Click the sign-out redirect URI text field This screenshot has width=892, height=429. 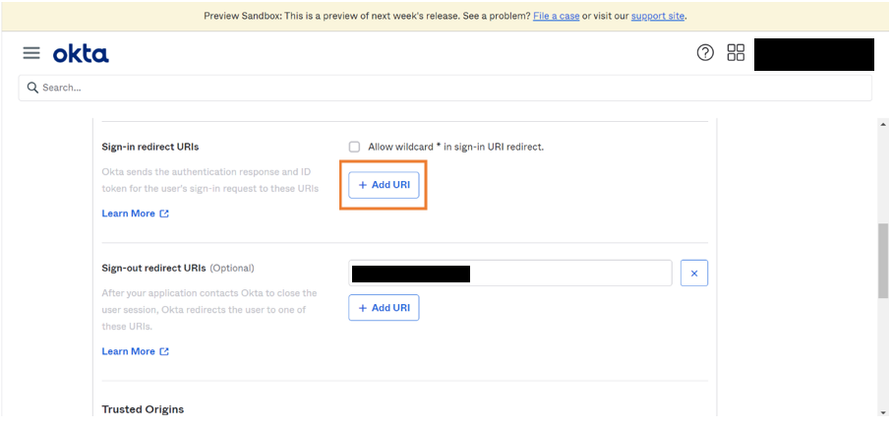coord(570,274)
